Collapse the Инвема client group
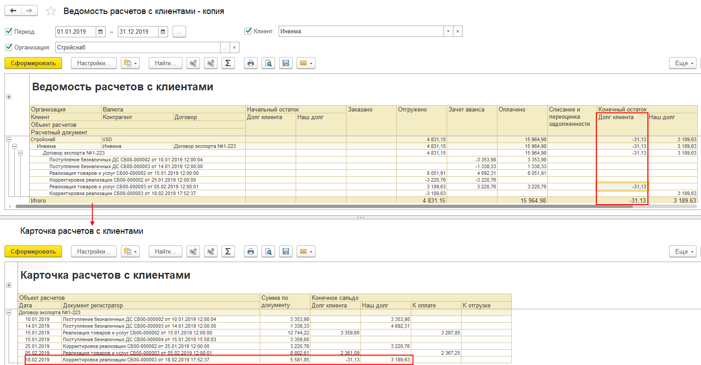Image resolution: width=701 pixels, height=365 pixels. 14,147
